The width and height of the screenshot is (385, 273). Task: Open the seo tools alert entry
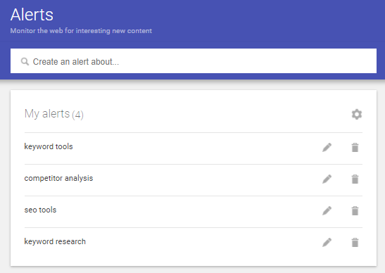click(40, 210)
